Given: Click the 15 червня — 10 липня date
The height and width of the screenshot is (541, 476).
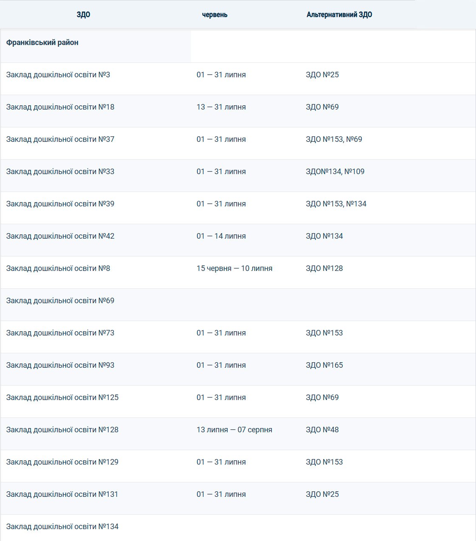Looking at the screenshot, I should pos(234,268).
